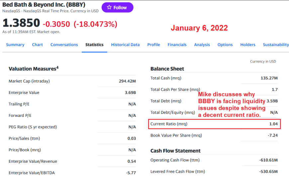Click the -610.61M operating cash flow value
Viewport: 289px width, 178px height.
click(x=268, y=160)
